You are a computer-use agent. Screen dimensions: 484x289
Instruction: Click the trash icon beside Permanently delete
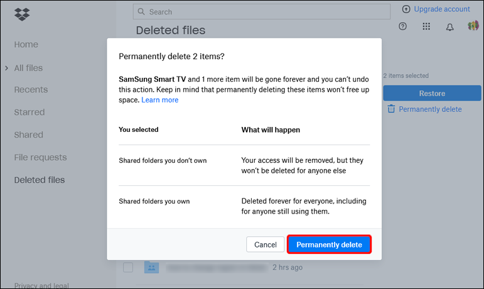point(391,109)
